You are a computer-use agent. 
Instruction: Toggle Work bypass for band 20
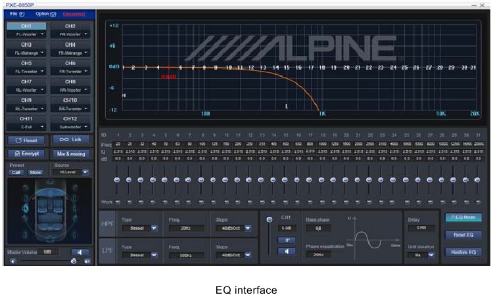(346, 202)
